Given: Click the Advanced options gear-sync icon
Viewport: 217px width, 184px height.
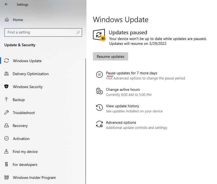Looking at the screenshot, I should [x=99, y=124].
